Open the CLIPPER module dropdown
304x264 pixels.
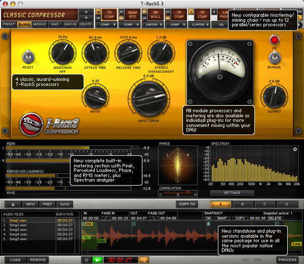tap(199, 25)
